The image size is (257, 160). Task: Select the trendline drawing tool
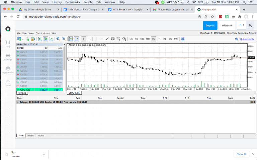coord(107,39)
